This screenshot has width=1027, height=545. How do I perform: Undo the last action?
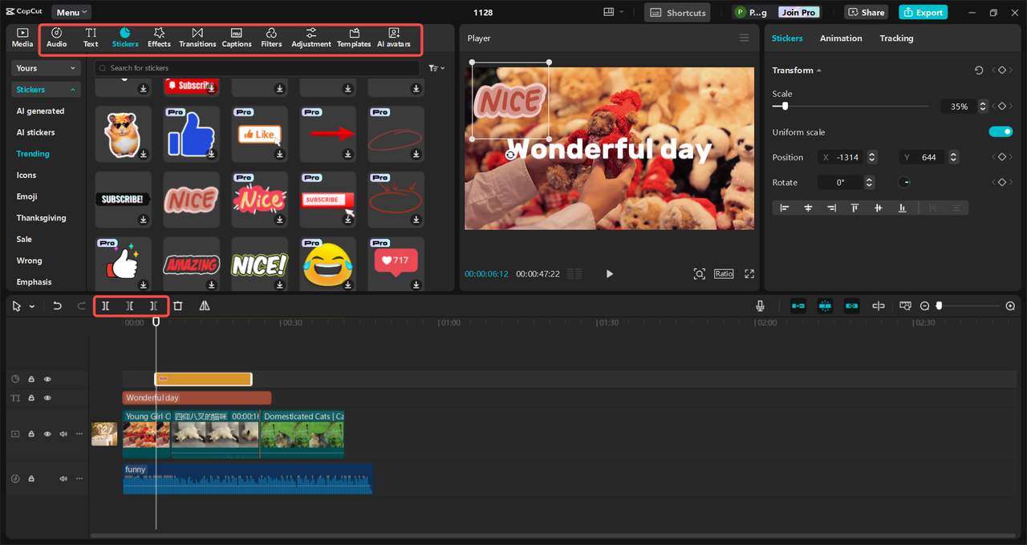coord(57,306)
